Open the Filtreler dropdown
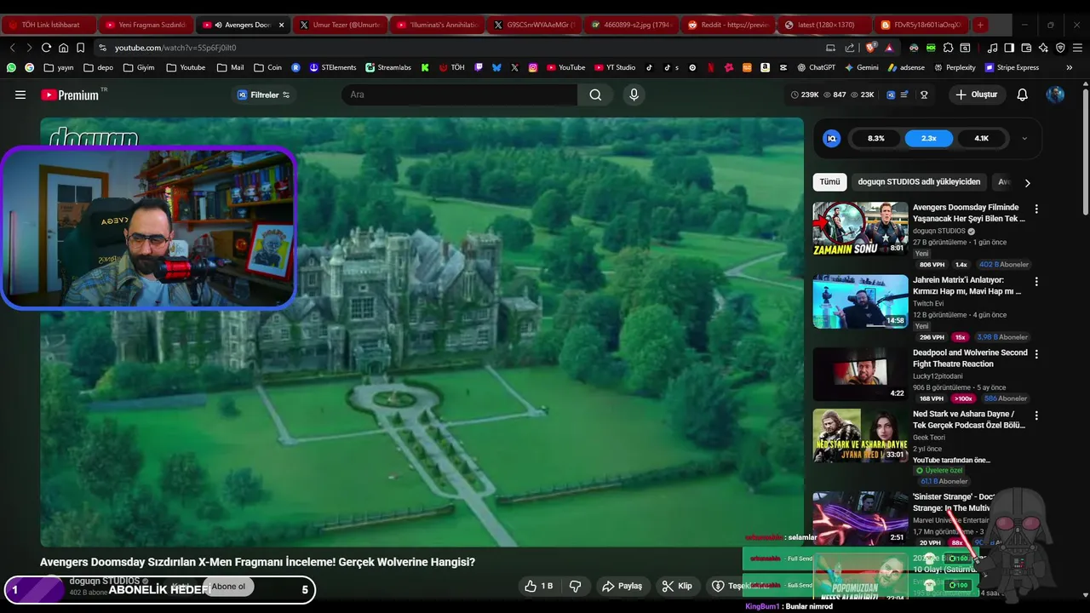 click(263, 95)
